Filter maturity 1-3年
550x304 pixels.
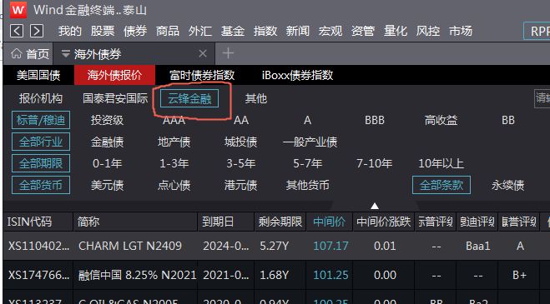(174, 163)
